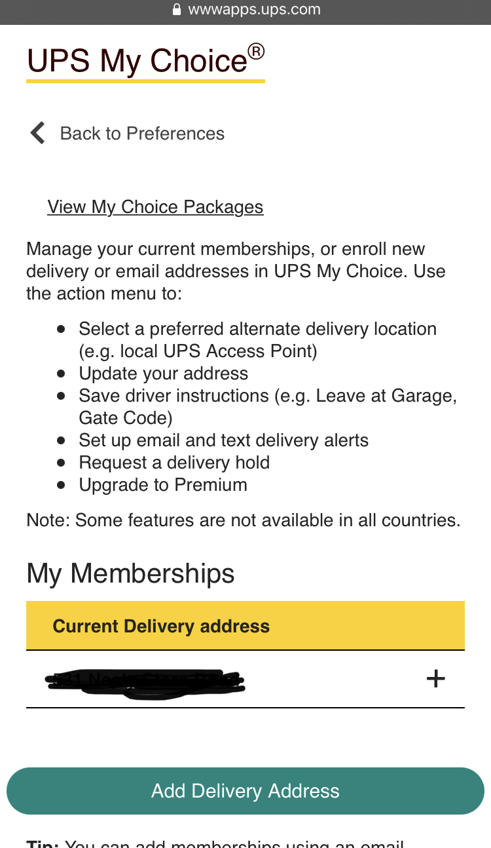Click the Save driver instructions bullet
Screen dimensions: 491x848
(268, 406)
